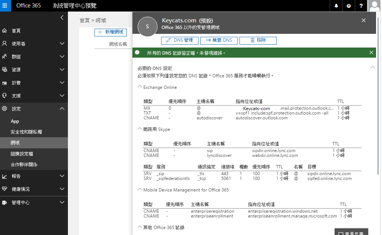Expand the 支援 menu chevron
The width and height of the screenshot is (382, 235).
click(x=62, y=96)
